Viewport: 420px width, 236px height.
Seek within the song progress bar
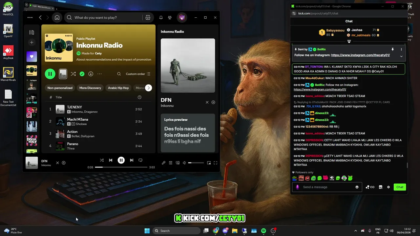[121, 167]
